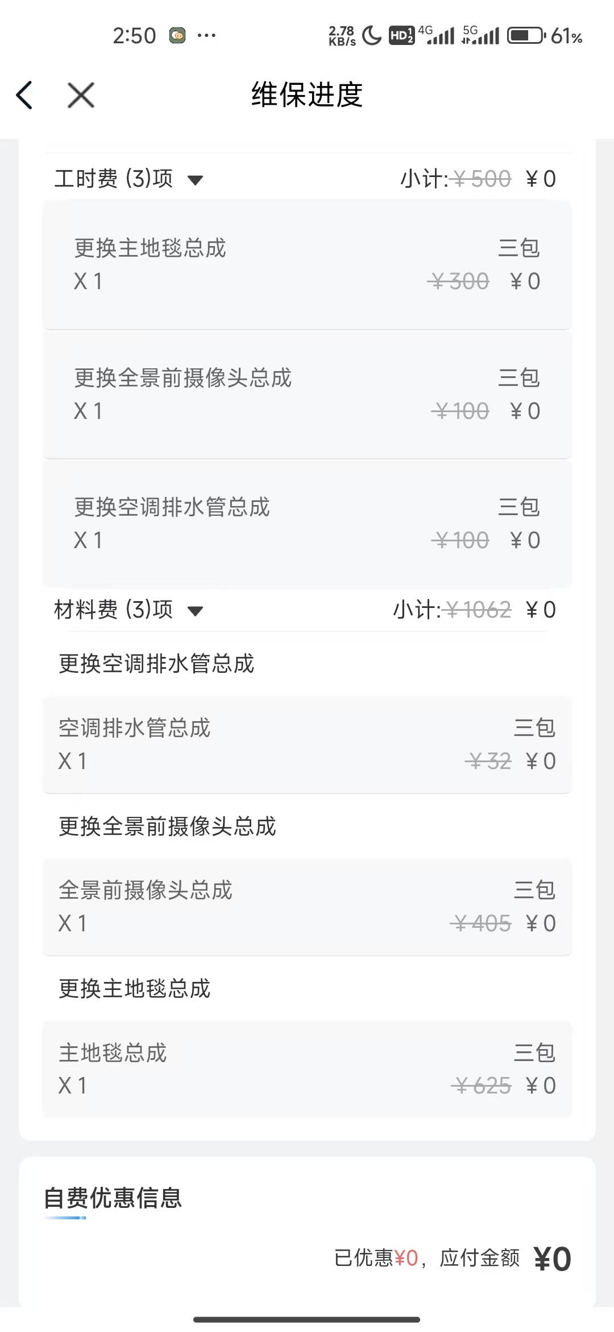The image size is (614, 1332).
Task: Select the 主地毯总成 material row
Action: [307, 1069]
